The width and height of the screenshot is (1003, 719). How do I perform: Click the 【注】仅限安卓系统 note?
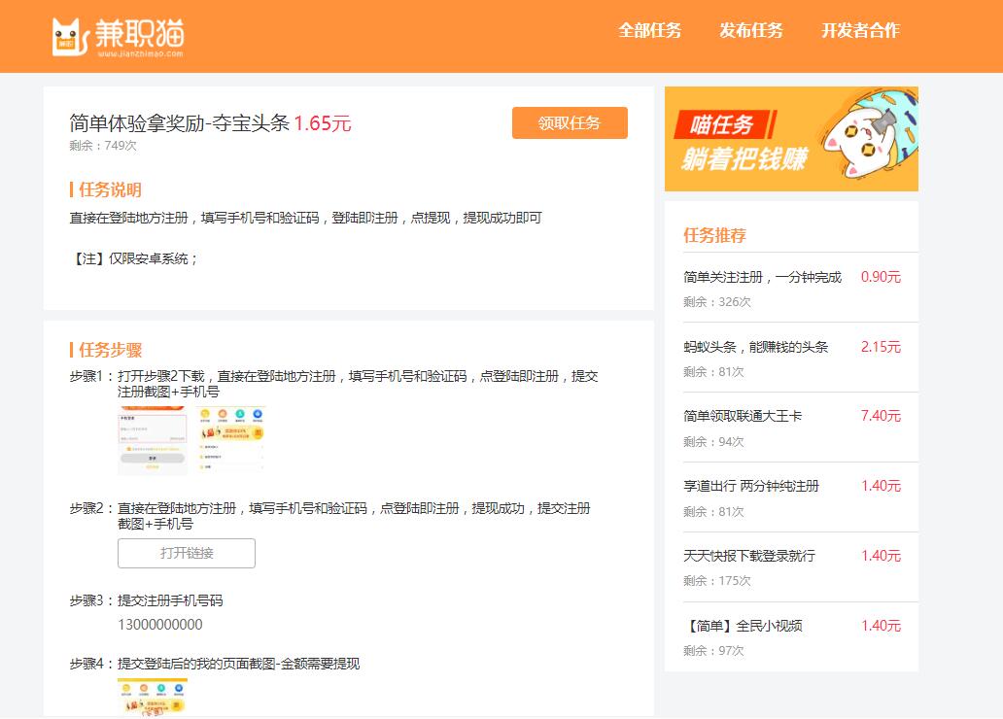[134, 258]
